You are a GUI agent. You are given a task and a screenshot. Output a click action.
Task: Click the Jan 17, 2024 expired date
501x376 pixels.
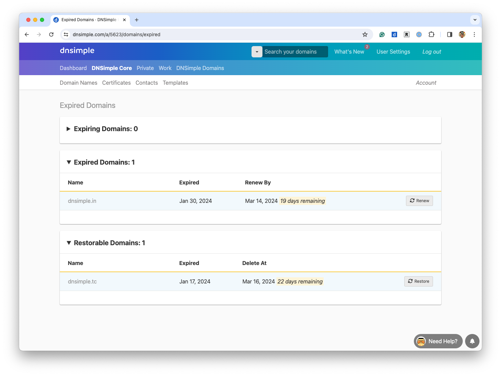tap(195, 281)
